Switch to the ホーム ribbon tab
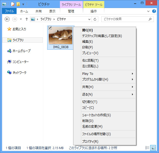 [24, 11]
